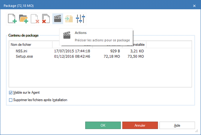The image size is (201, 135).
Task: Click the installée column header
Action: point(139,45)
